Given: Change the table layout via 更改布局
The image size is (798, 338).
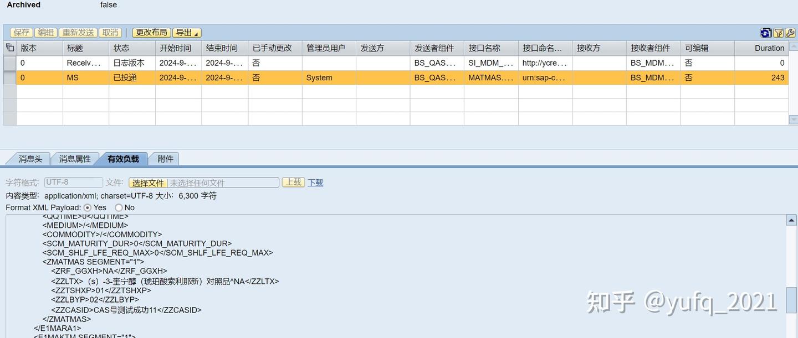Looking at the screenshot, I should pos(151,33).
